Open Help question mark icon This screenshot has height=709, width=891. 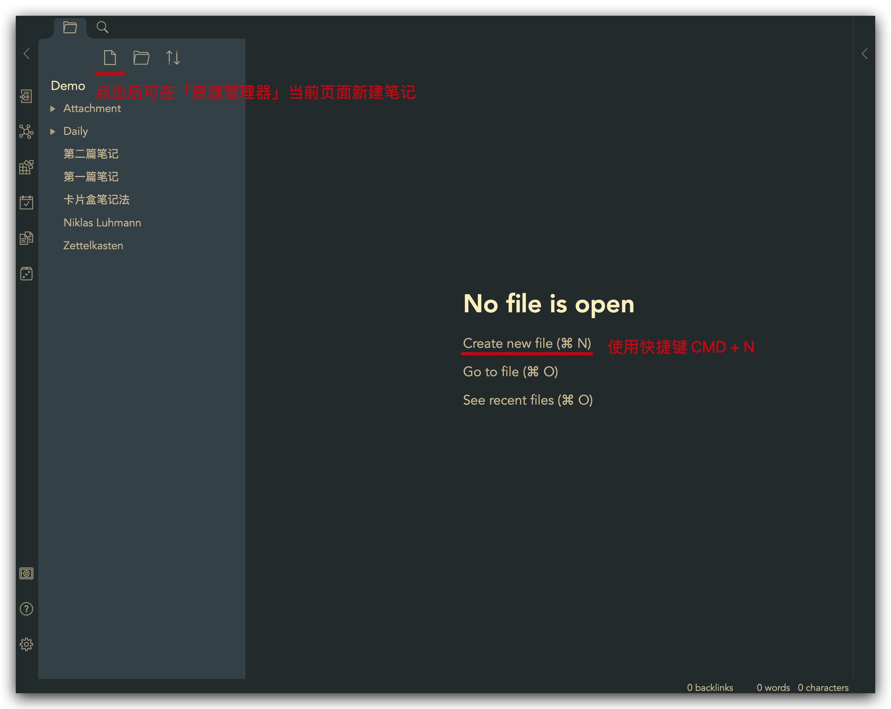point(26,608)
